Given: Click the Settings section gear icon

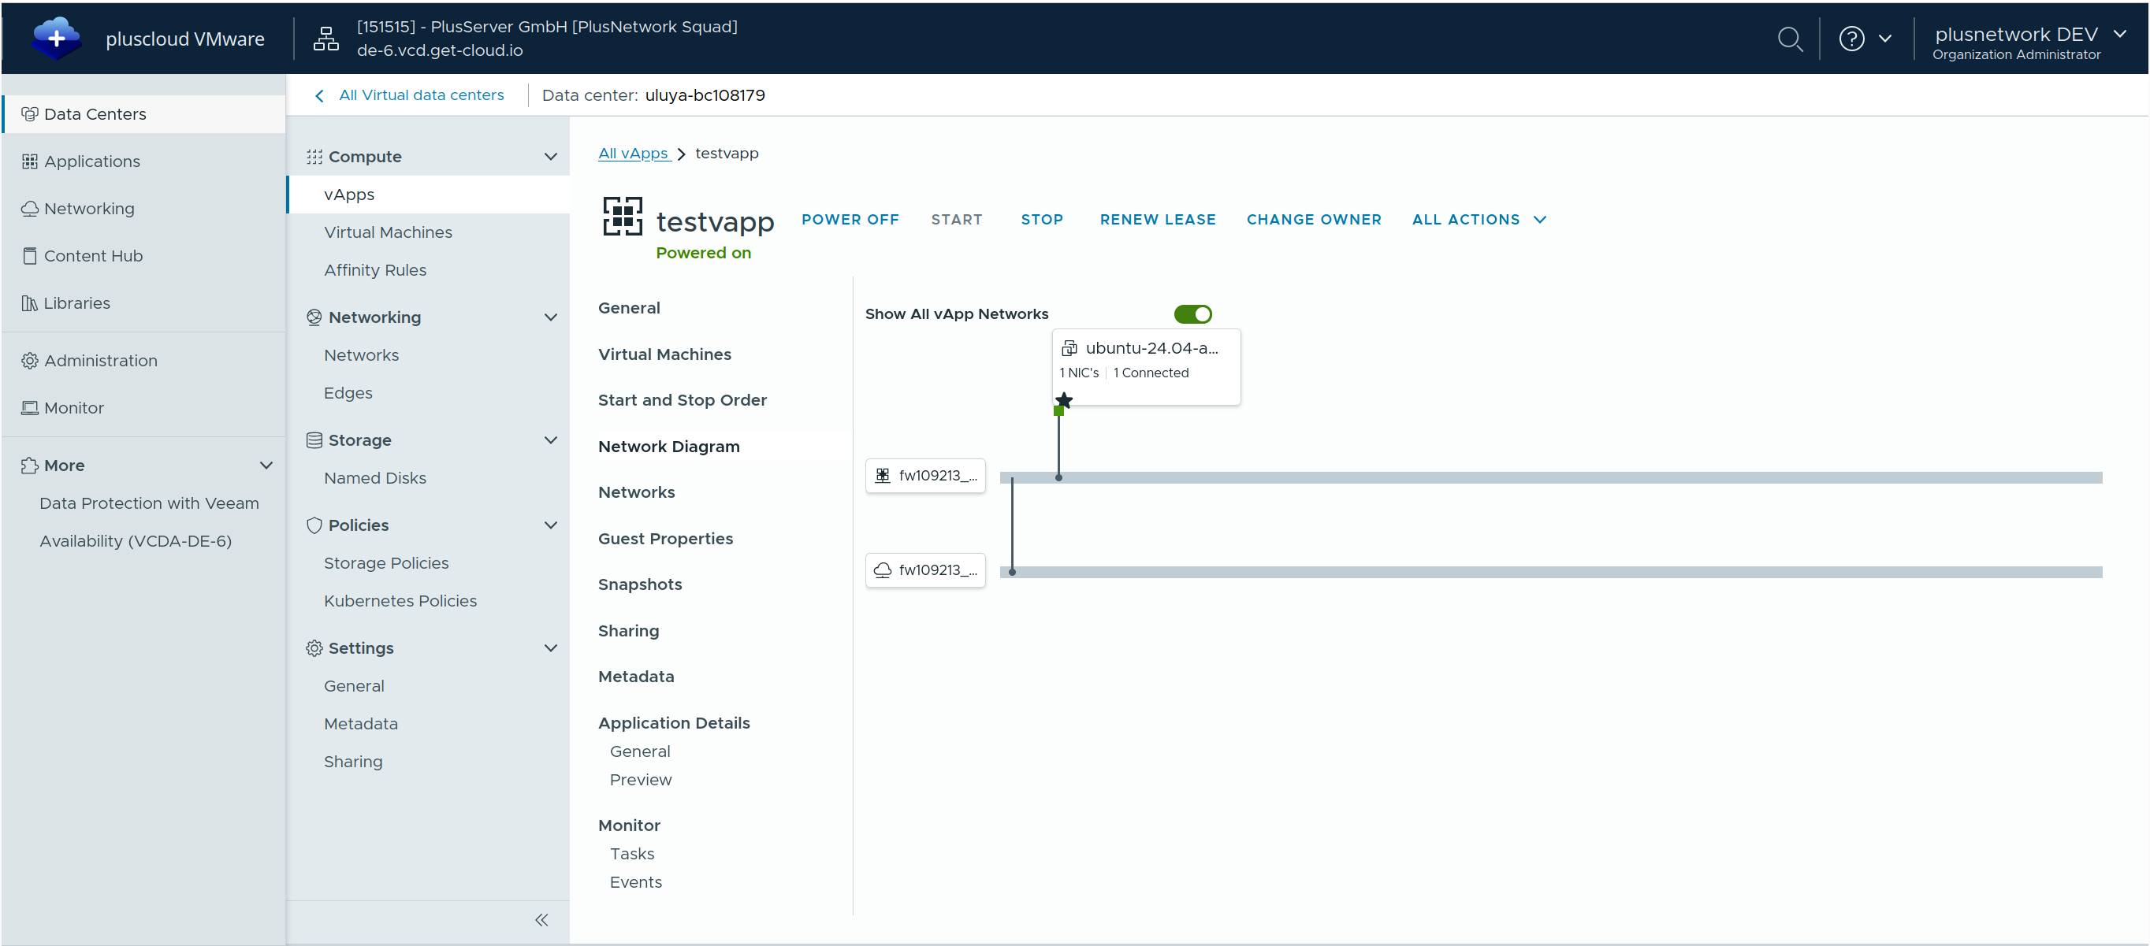Looking at the screenshot, I should (314, 648).
